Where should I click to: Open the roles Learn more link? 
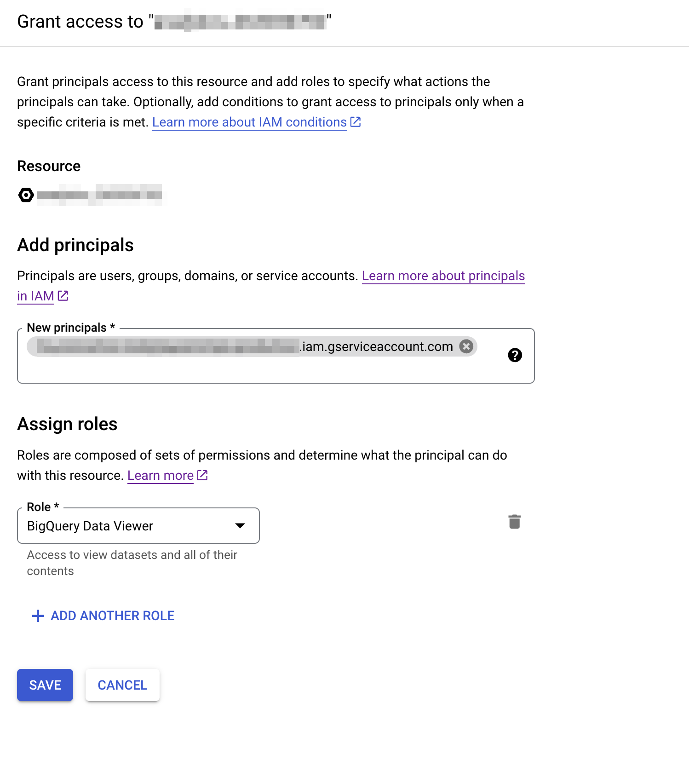(160, 476)
